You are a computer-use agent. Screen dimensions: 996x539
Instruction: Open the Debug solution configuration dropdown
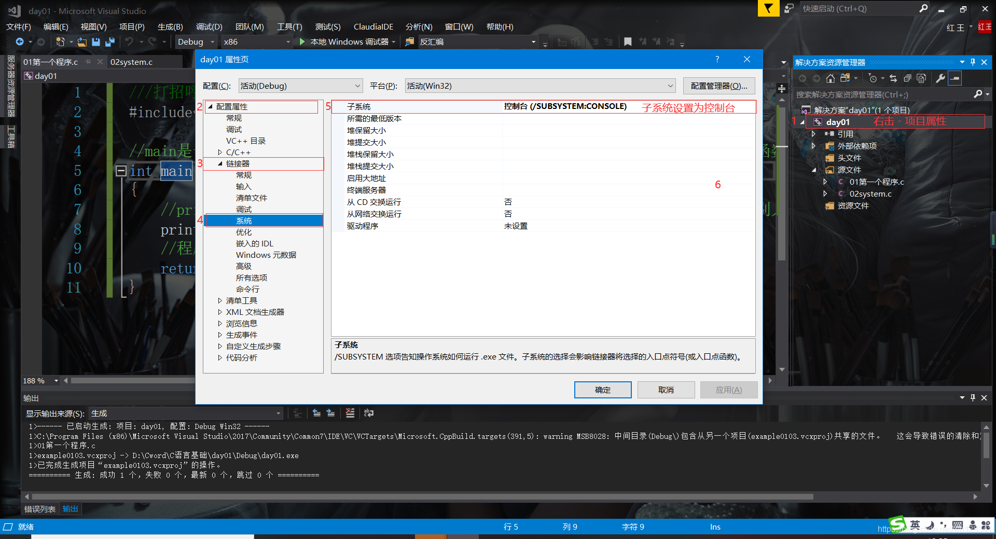pos(196,42)
